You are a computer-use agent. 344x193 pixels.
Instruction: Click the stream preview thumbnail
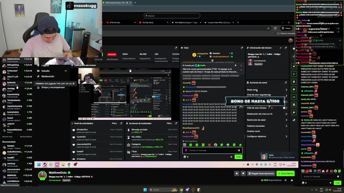pyautogui.click(x=125, y=94)
